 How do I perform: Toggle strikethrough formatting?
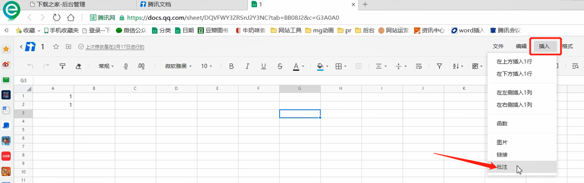coord(280,66)
